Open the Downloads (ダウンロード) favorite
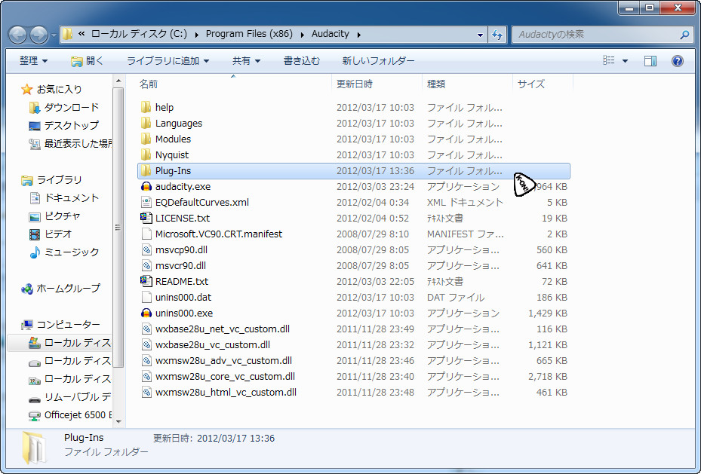This screenshot has width=701, height=474. (x=63, y=108)
